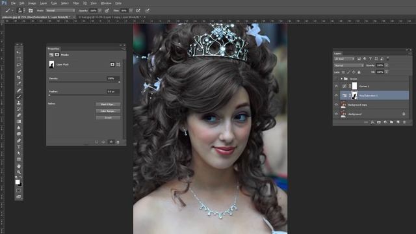Select the Dodge tool

(x=19, y=134)
